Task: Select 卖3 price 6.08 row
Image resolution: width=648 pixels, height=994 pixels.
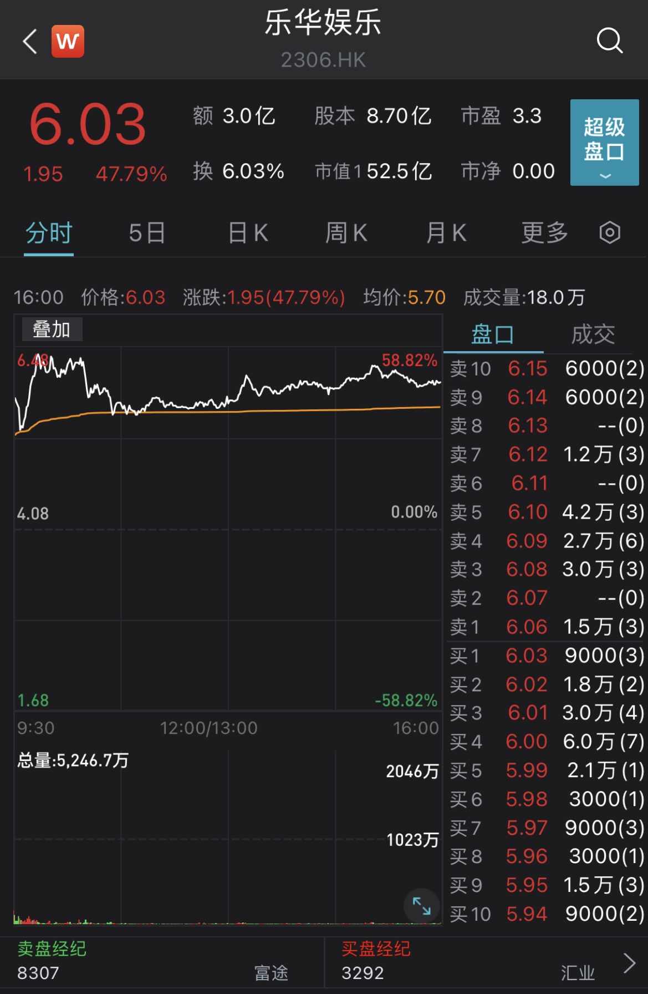Action: coord(547,569)
